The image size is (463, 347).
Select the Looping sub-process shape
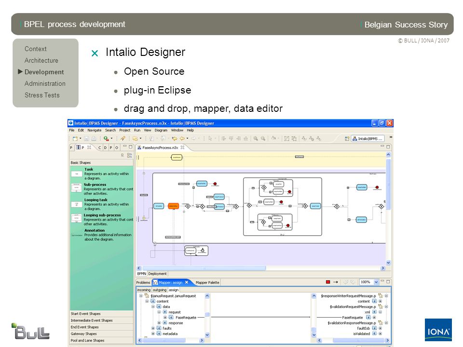pyautogui.click(x=102, y=220)
